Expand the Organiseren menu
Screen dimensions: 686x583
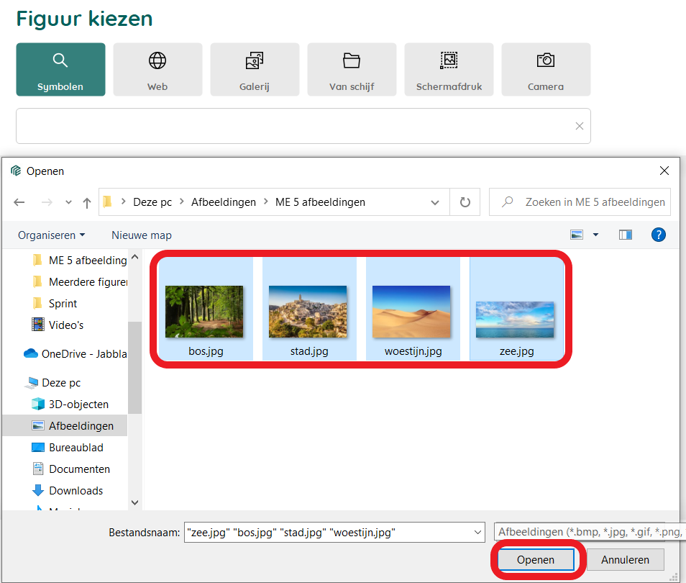(x=51, y=235)
